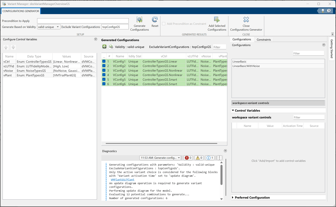The height and width of the screenshot is (207, 336).
Task: Open Diagnostics panel options arrow
Action: pos(225,151)
